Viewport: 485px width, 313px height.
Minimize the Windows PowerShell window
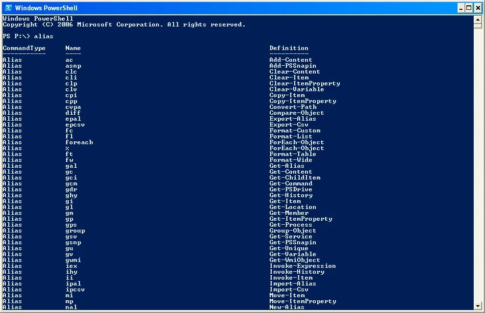click(461, 8)
